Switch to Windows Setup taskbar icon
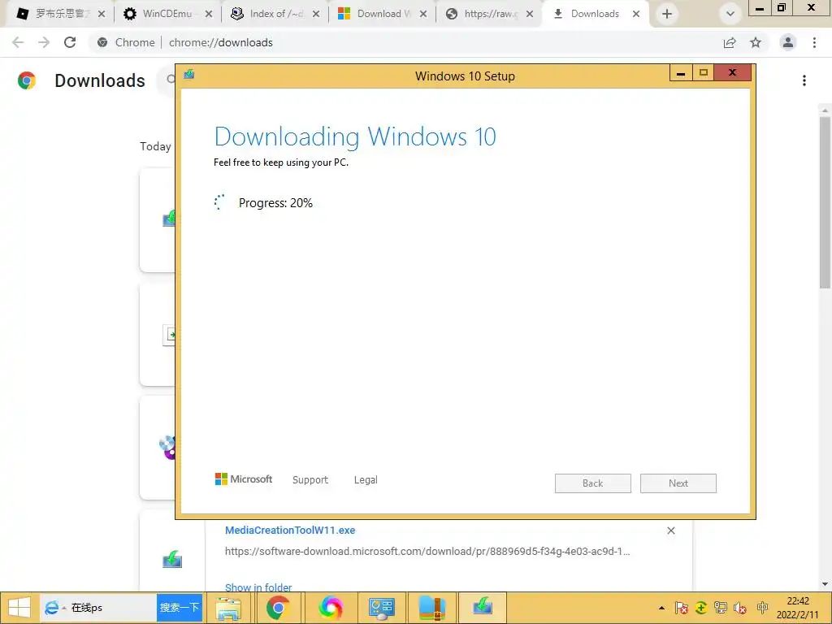The height and width of the screenshot is (624, 832). (x=483, y=606)
